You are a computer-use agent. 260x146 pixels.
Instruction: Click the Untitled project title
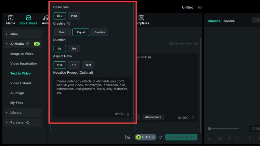[x=188, y=7]
